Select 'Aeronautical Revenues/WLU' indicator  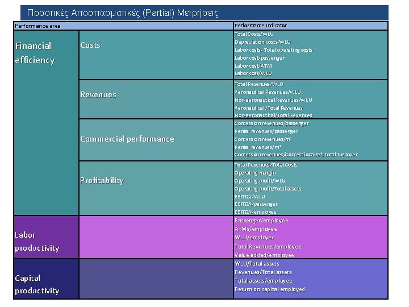coord(268,92)
